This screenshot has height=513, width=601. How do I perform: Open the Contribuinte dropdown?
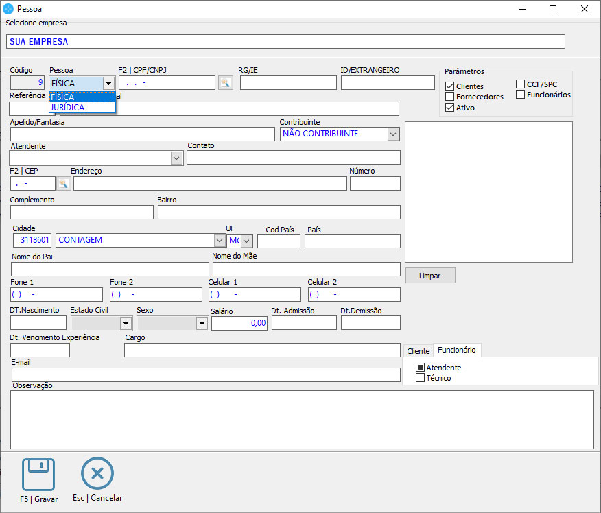(393, 134)
